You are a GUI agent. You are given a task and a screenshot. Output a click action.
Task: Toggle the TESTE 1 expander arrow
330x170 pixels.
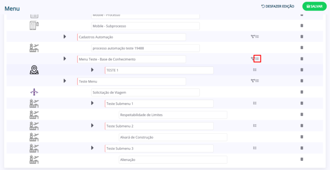click(92, 70)
